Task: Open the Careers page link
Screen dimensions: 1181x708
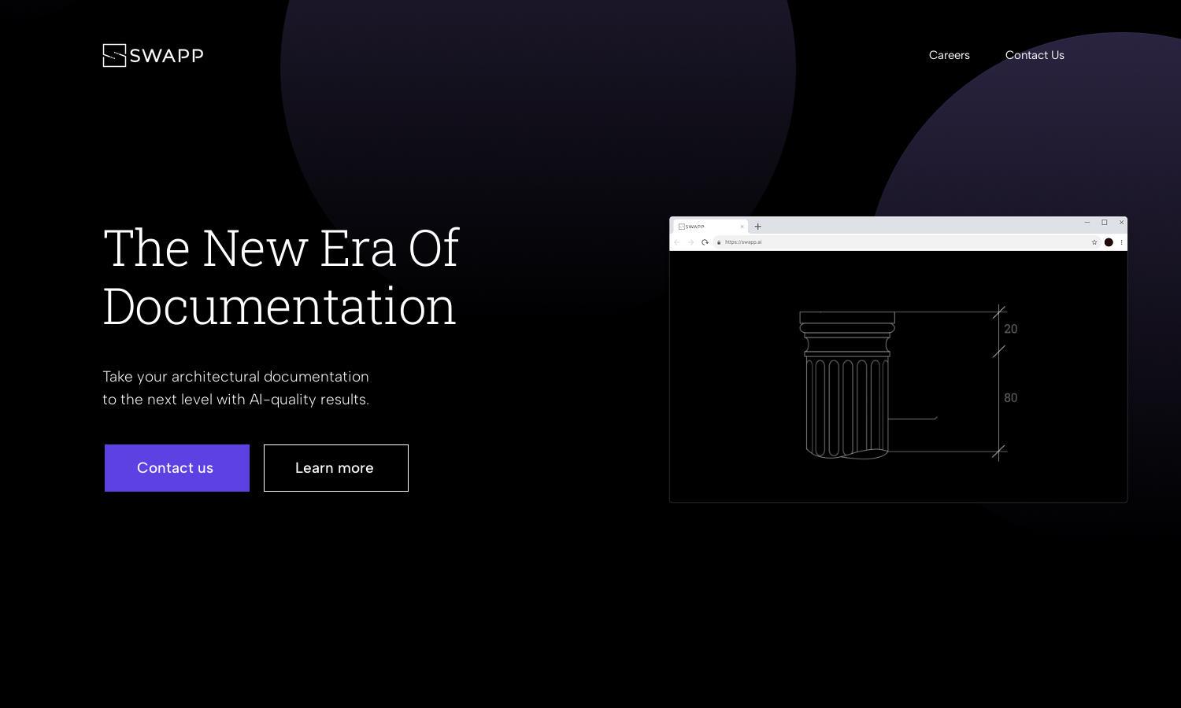Action: [949, 55]
